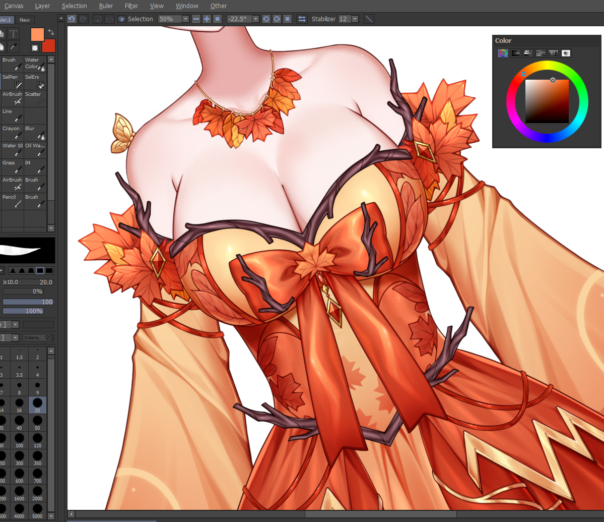This screenshot has height=522, width=604.
Task: Open the 50% zoom level dropdown
Action: click(185, 19)
